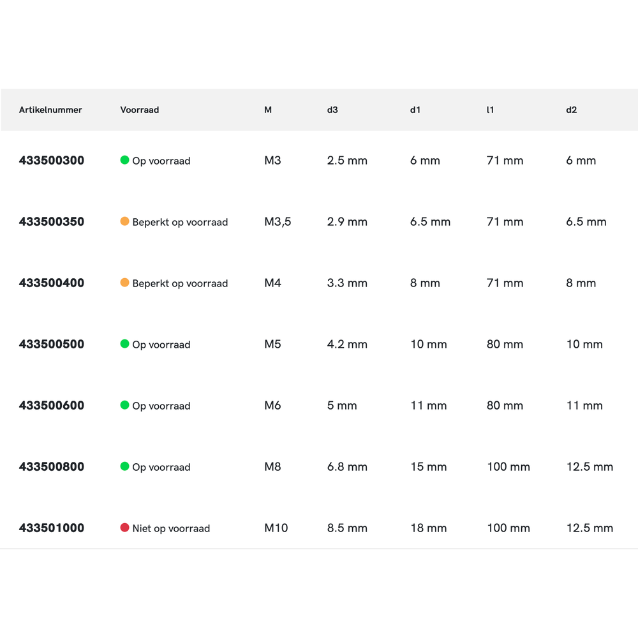Viewport: 638px width, 638px height.
Task: Click the Voorraad column header
Action: click(140, 110)
